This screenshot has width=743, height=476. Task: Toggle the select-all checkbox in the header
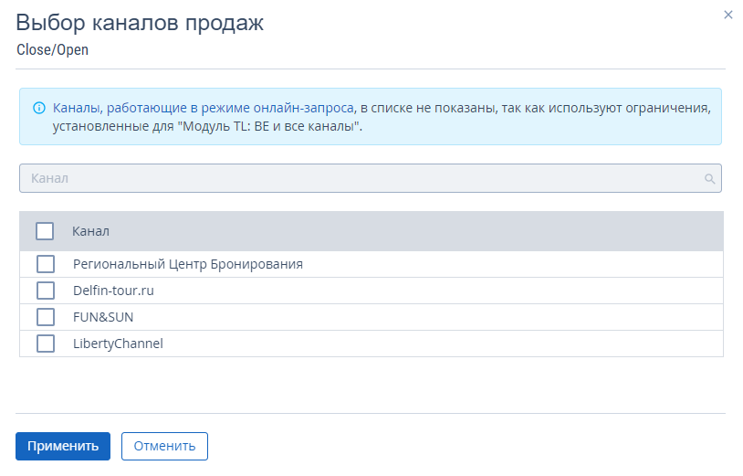point(45,231)
